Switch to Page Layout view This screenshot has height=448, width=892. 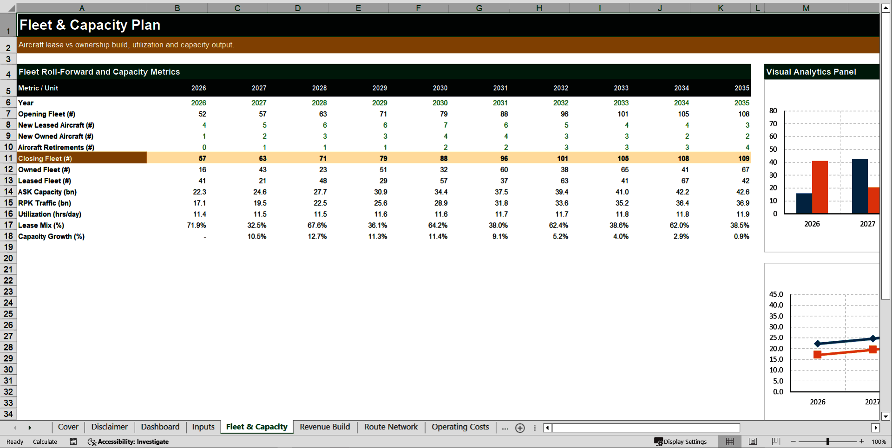tap(753, 442)
